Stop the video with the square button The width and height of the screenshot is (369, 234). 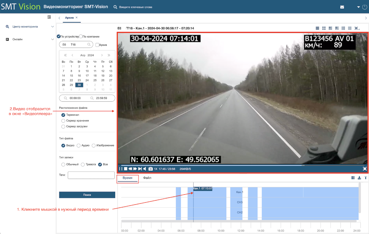pyautogui.click(x=125, y=169)
